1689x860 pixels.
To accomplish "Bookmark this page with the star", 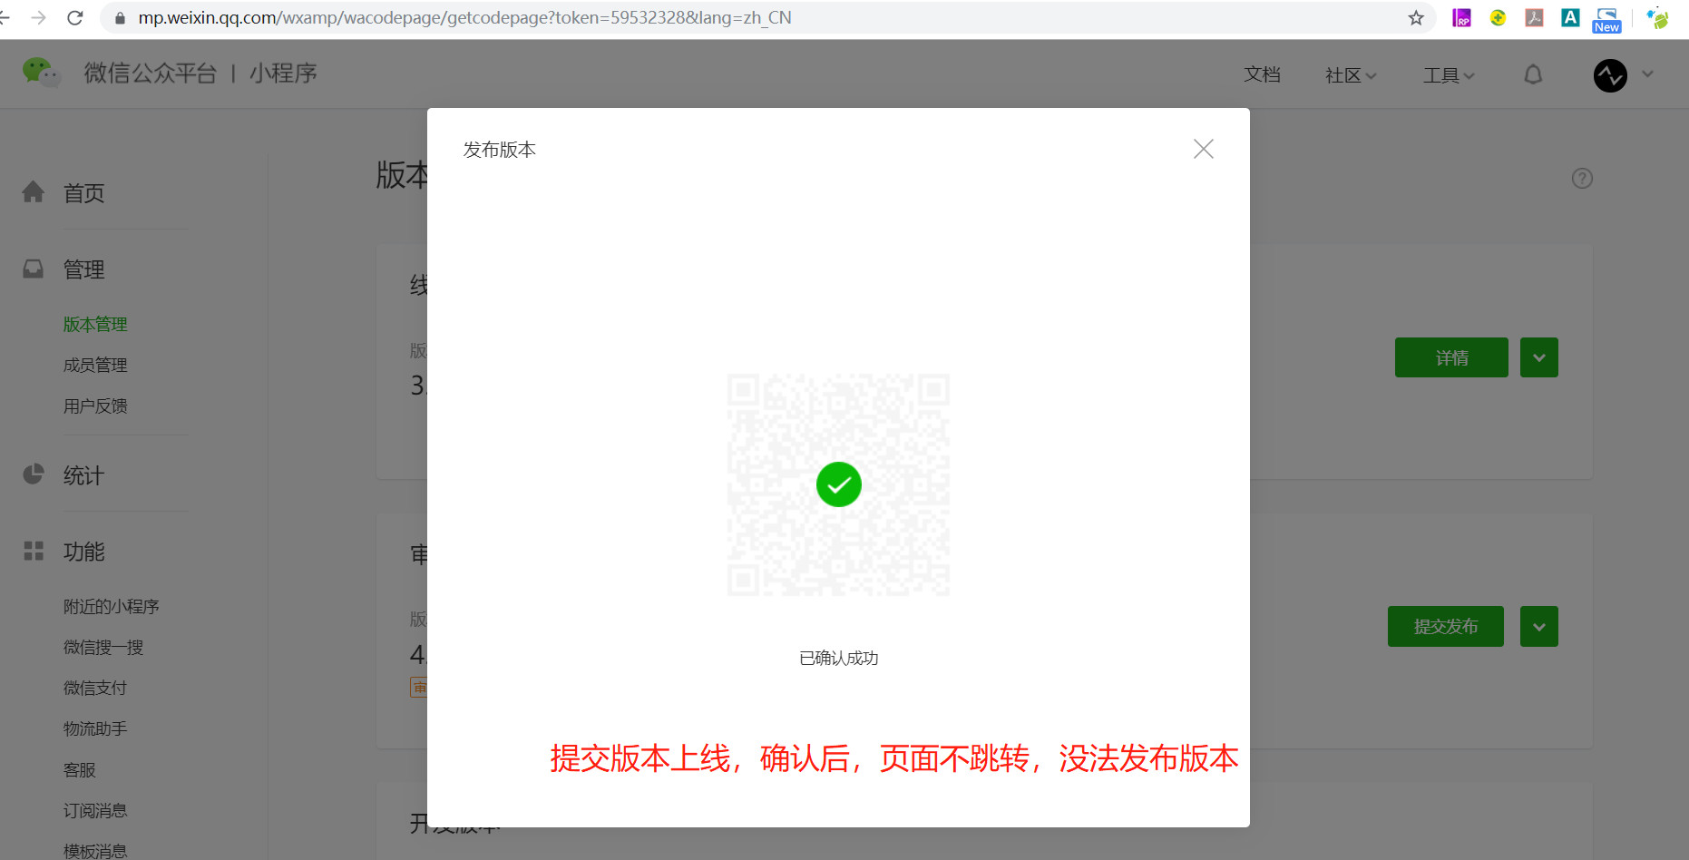I will tap(1416, 18).
